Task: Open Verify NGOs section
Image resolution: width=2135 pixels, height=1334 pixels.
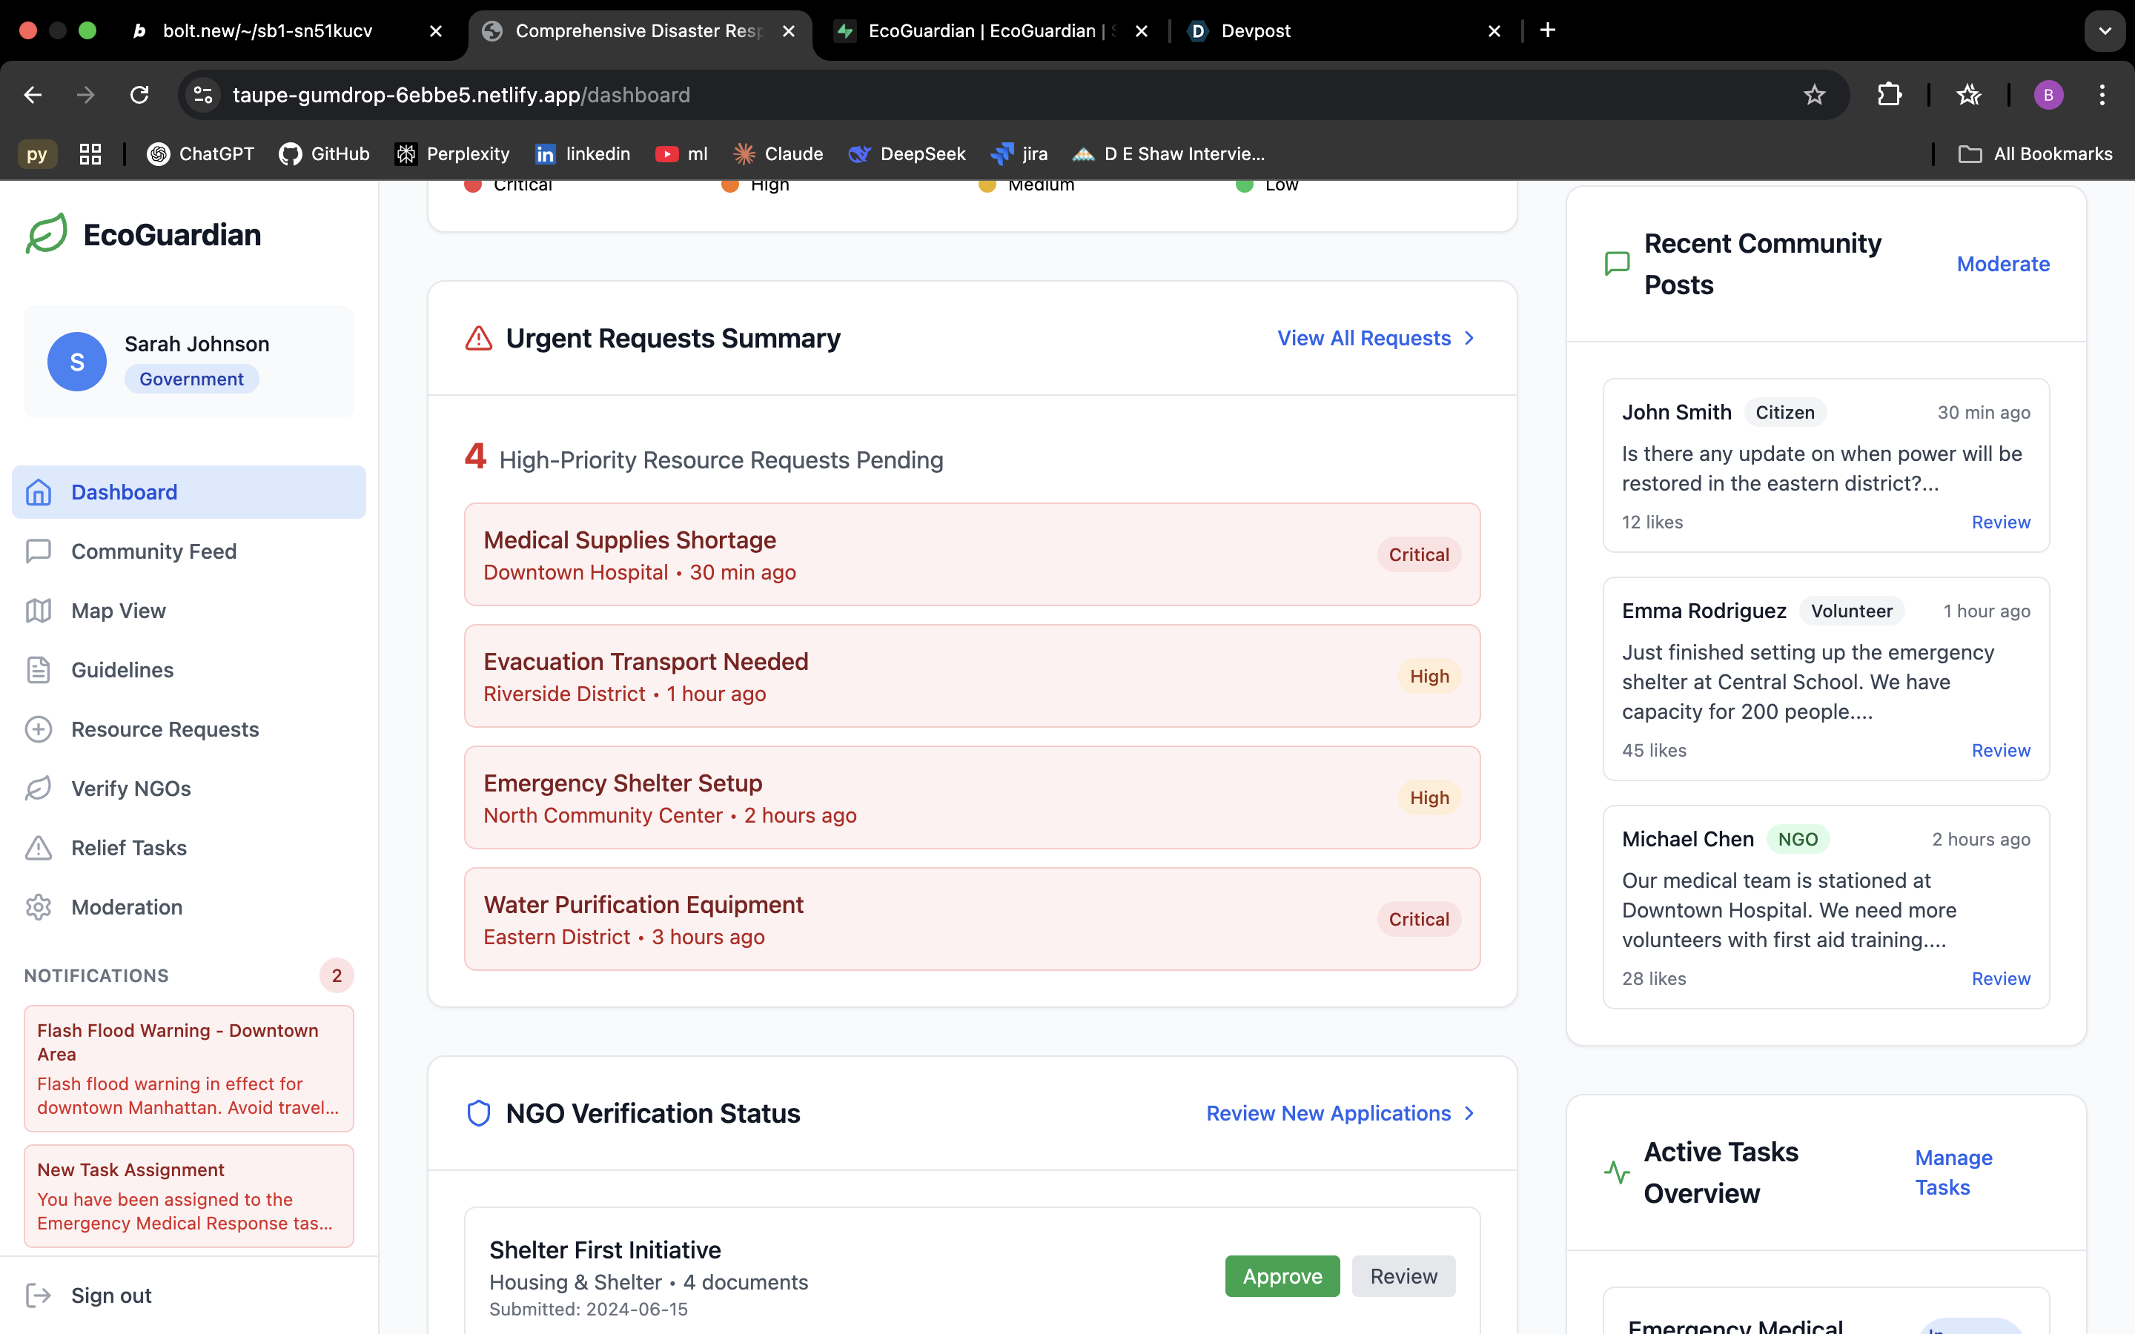Action: (x=130, y=788)
